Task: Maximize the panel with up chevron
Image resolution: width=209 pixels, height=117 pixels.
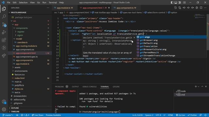Action: coord(202,86)
